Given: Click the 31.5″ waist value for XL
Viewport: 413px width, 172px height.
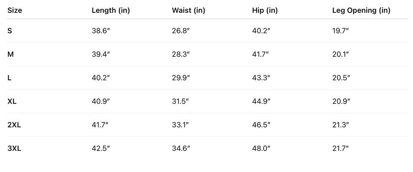Looking at the screenshot, I should [x=181, y=101].
